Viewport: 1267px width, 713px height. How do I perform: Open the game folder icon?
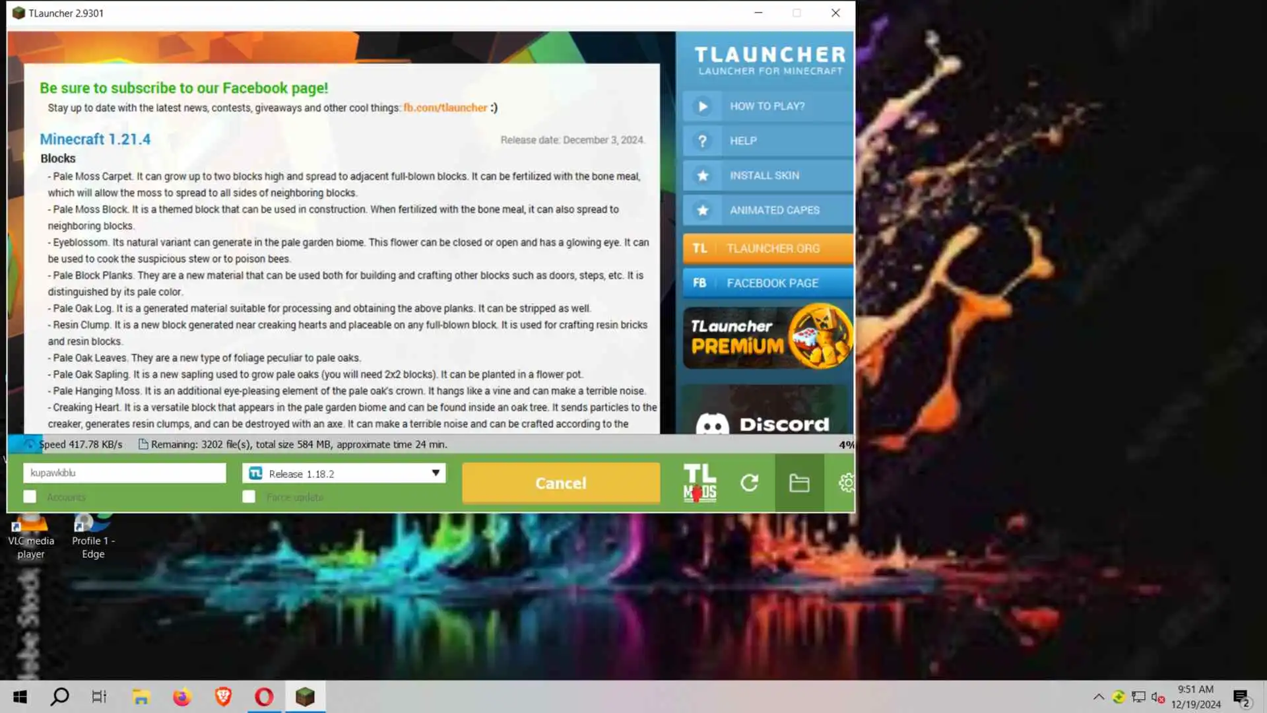(x=799, y=483)
